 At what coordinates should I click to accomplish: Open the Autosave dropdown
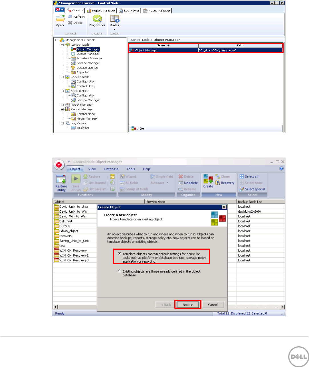159,183
